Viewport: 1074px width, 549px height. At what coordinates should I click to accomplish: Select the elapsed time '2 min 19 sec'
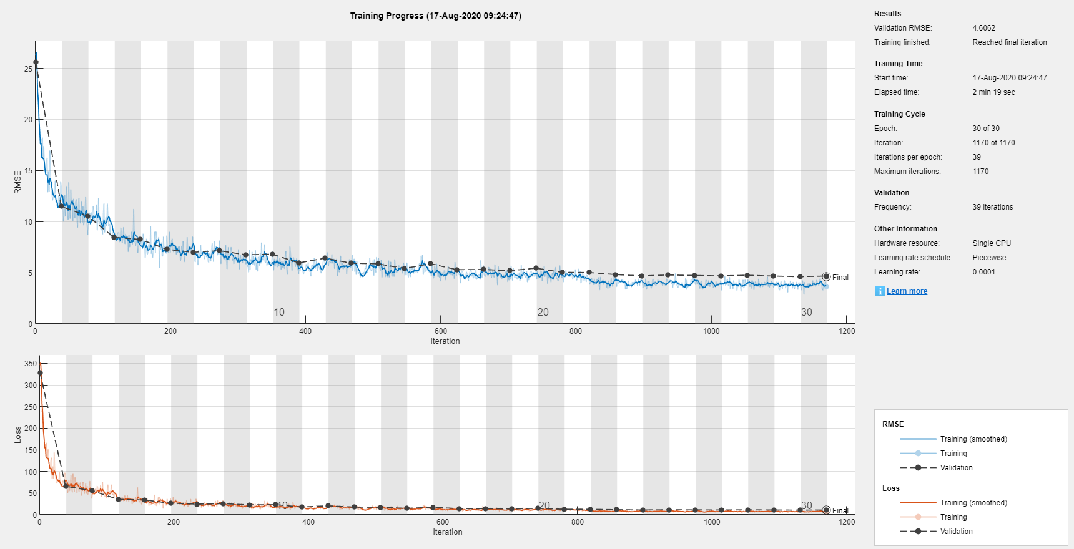(993, 92)
